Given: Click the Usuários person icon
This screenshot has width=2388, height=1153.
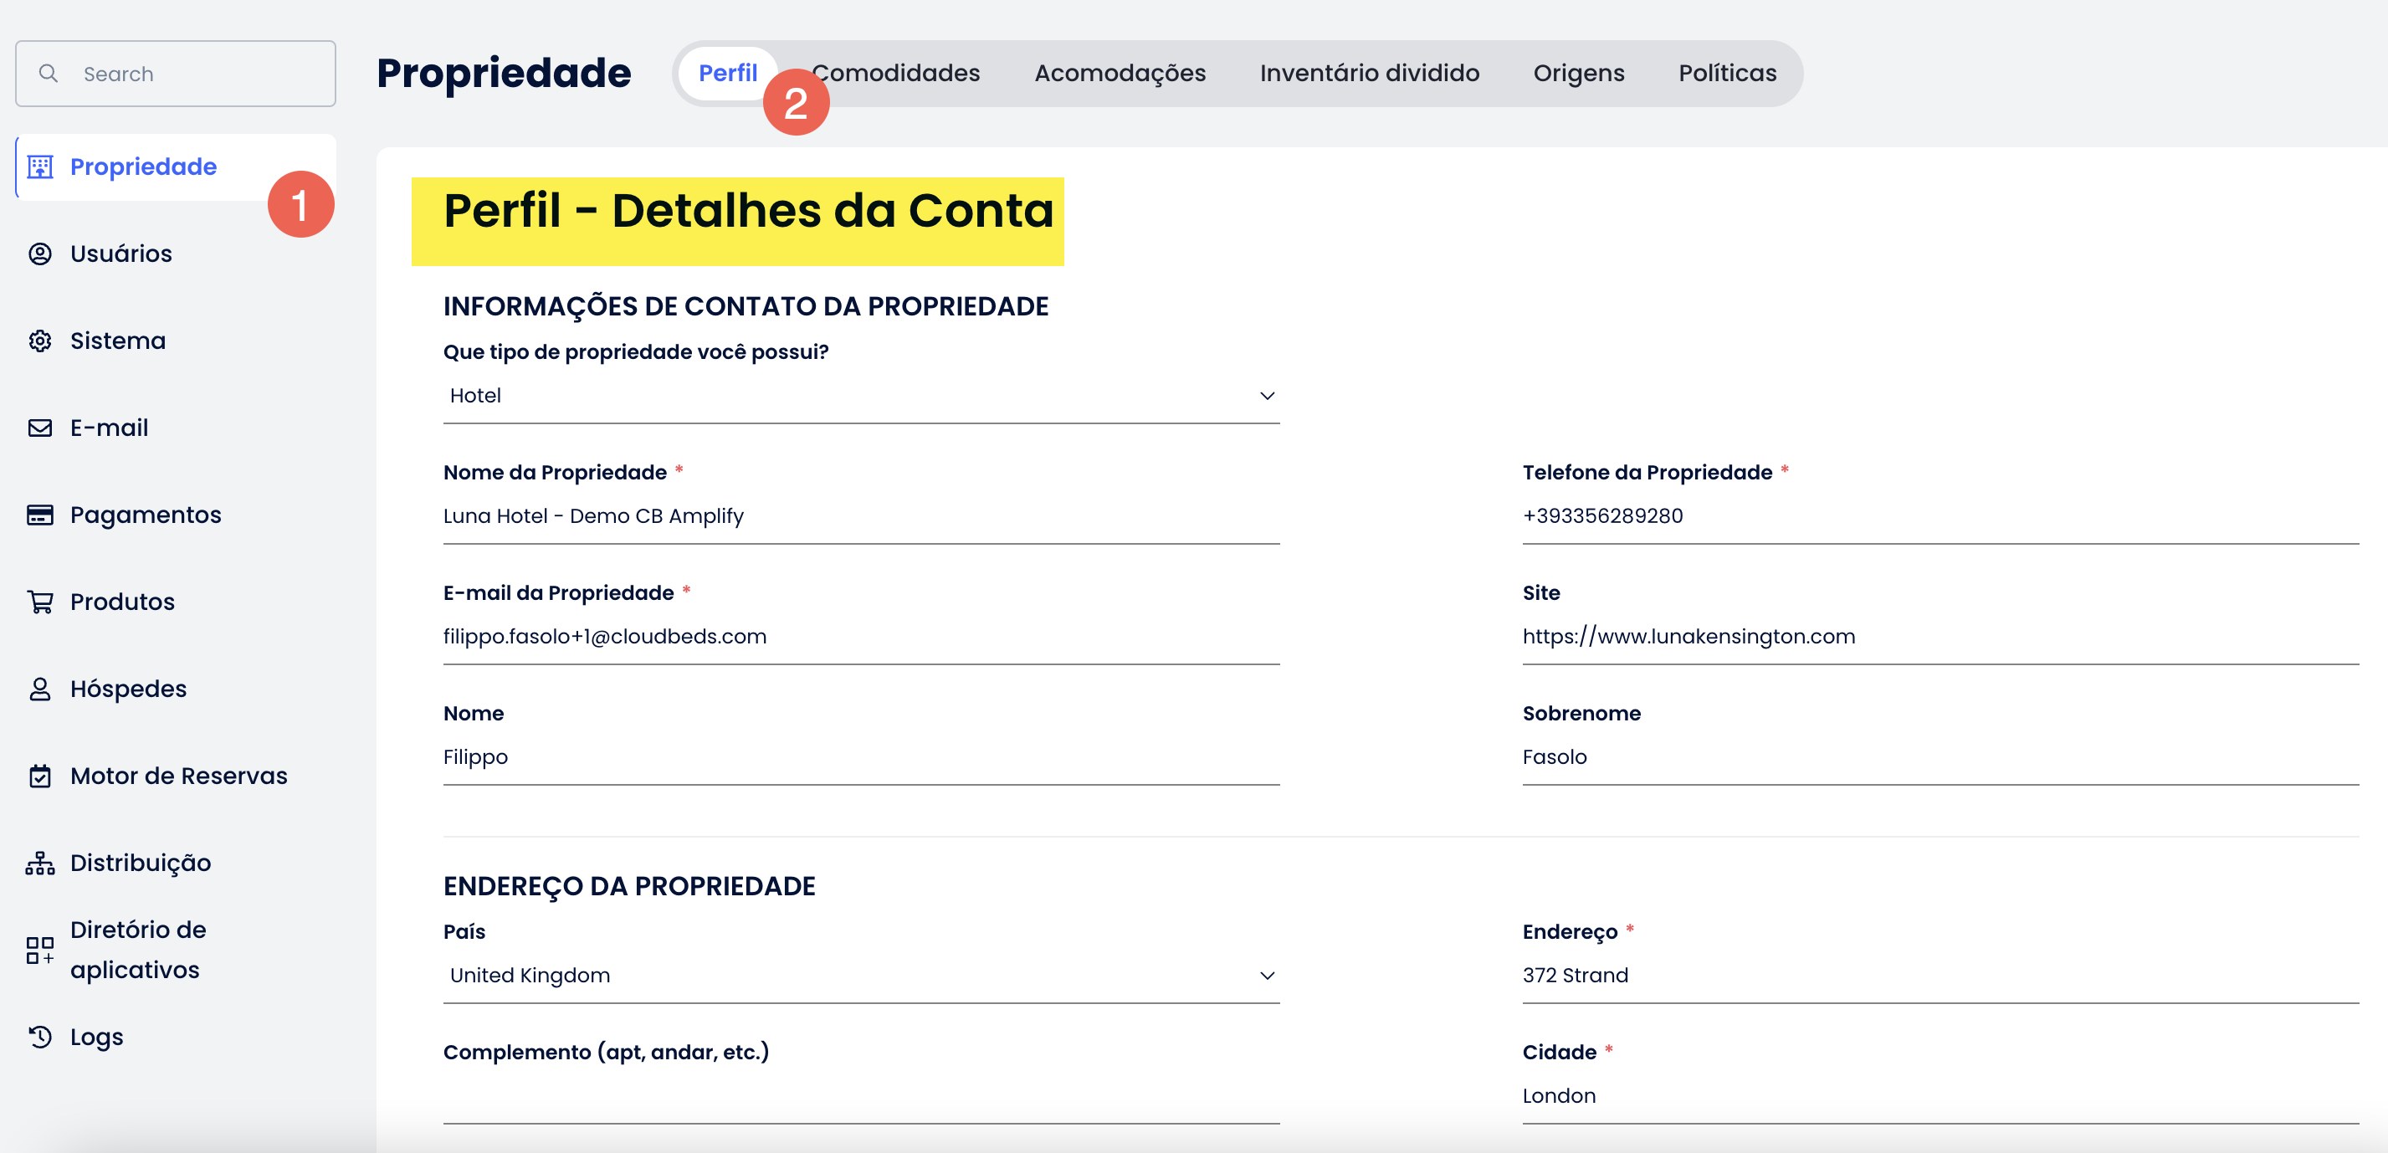Looking at the screenshot, I should click(x=40, y=254).
